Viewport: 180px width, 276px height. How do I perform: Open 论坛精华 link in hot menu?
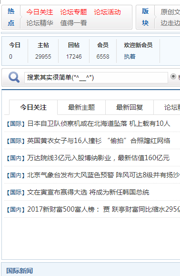(x=40, y=23)
